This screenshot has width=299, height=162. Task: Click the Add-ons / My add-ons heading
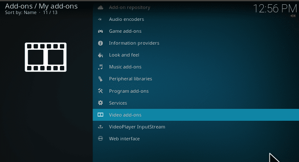pos(41,6)
